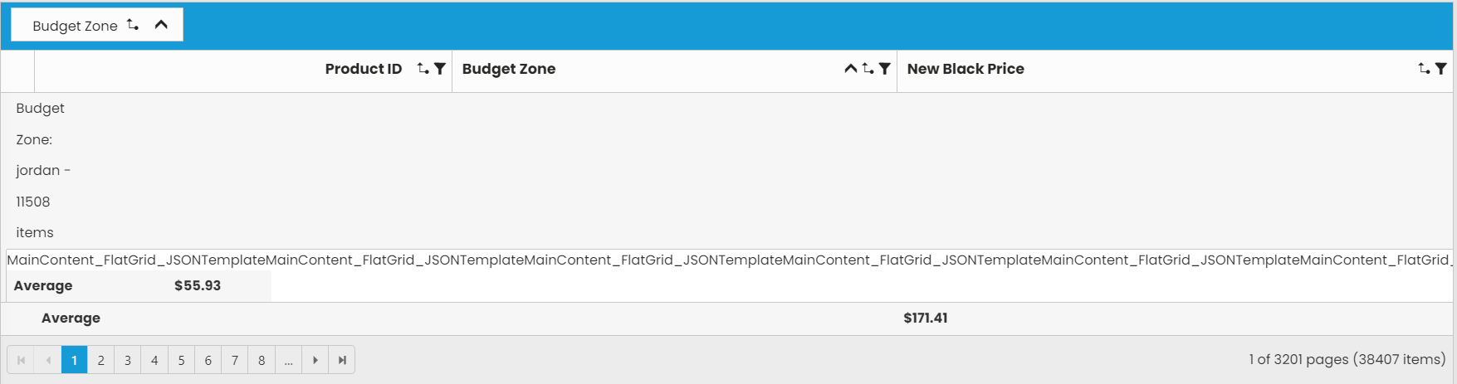Select page 3 in the pager
The image size is (1457, 384).
(128, 360)
